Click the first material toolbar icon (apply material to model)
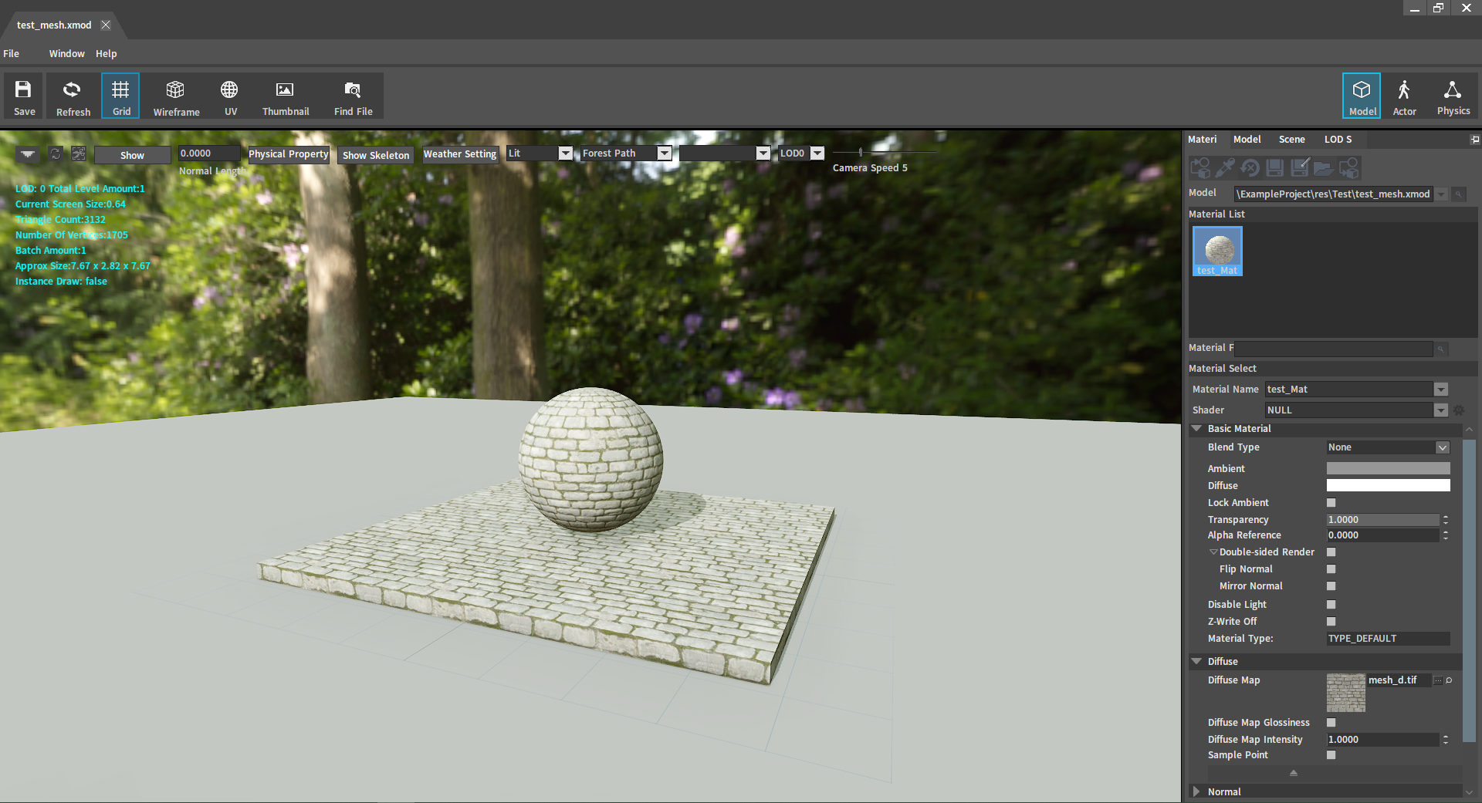 click(1200, 167)
